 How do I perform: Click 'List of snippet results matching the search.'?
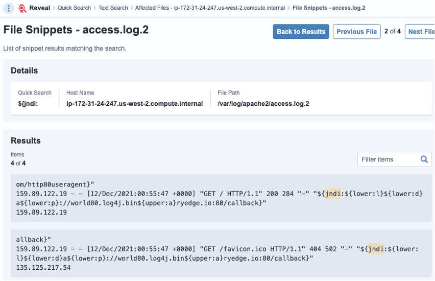(x=65, y=49)
